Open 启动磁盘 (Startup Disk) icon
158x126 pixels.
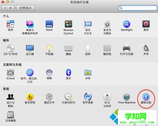coord(10,115)
